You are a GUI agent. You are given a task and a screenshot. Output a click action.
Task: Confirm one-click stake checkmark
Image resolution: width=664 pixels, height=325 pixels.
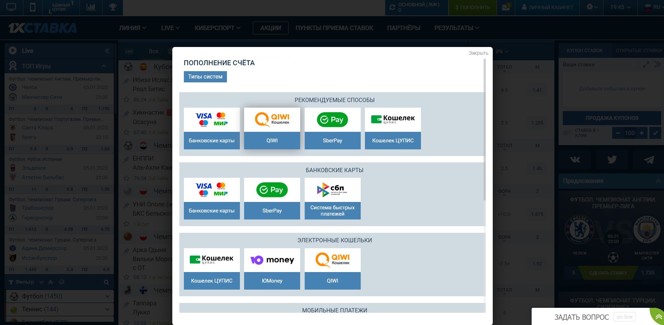coord(655,133)
